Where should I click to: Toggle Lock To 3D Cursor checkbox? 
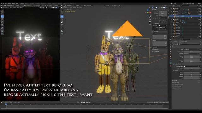159,28
